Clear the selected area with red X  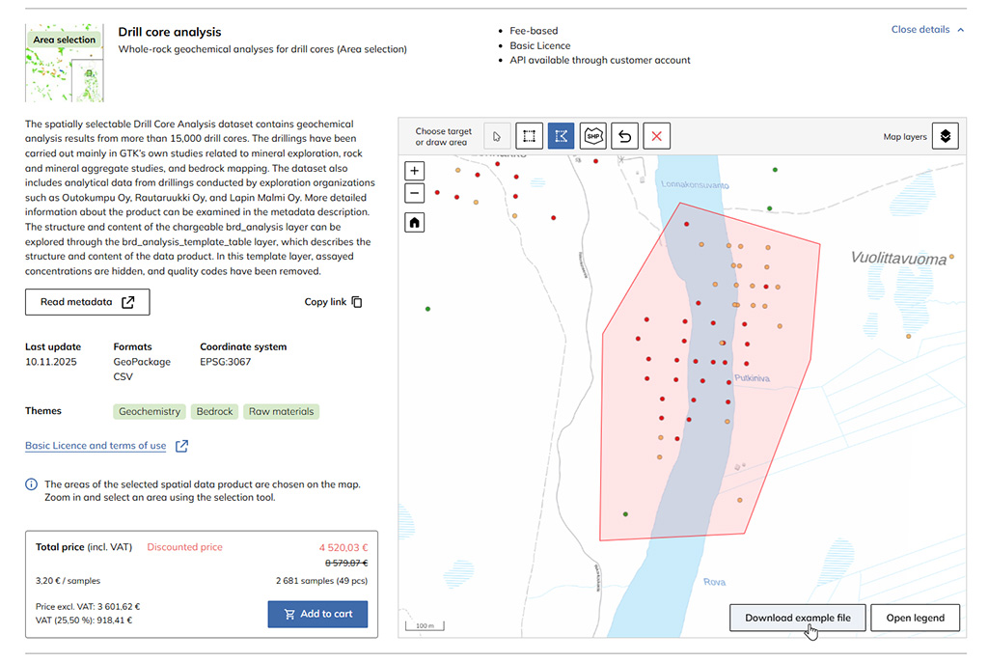[x=656, y=136]
